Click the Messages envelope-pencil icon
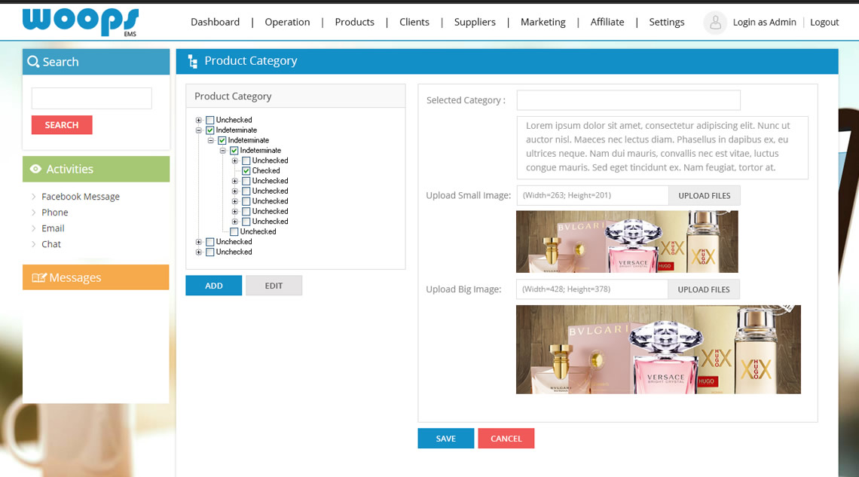Screen dimensions: 859x477 (39, 277)
